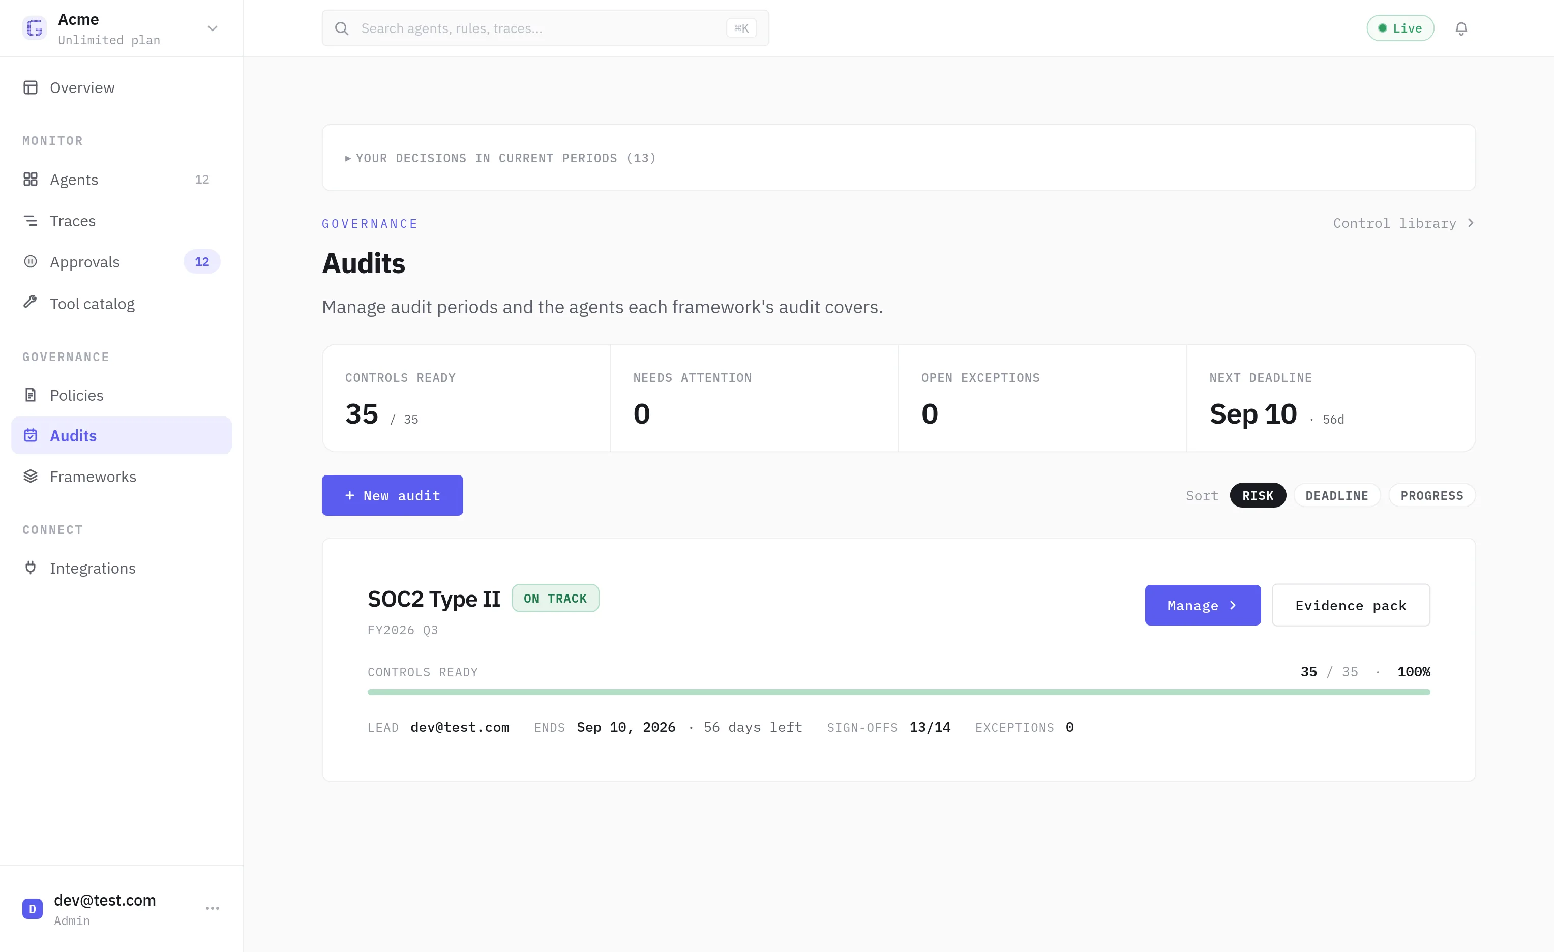
Task: Click the ON TRACK status badge
Action: [555, 598]
